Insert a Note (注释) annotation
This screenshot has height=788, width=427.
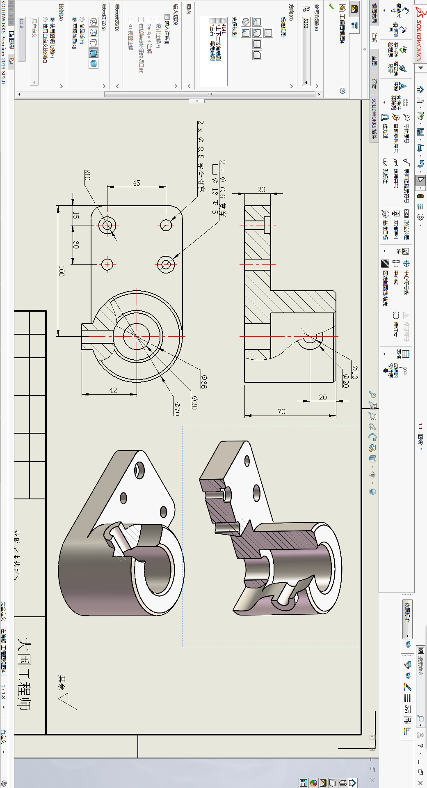tap(400, 86)
